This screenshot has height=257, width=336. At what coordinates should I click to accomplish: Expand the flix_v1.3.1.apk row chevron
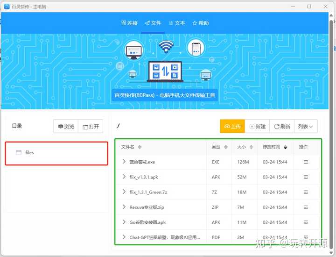[124, 177]
